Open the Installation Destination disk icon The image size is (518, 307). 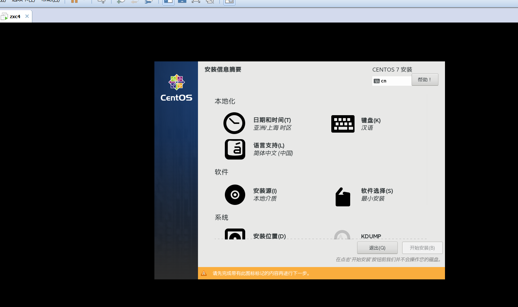(x=235, y=234)
